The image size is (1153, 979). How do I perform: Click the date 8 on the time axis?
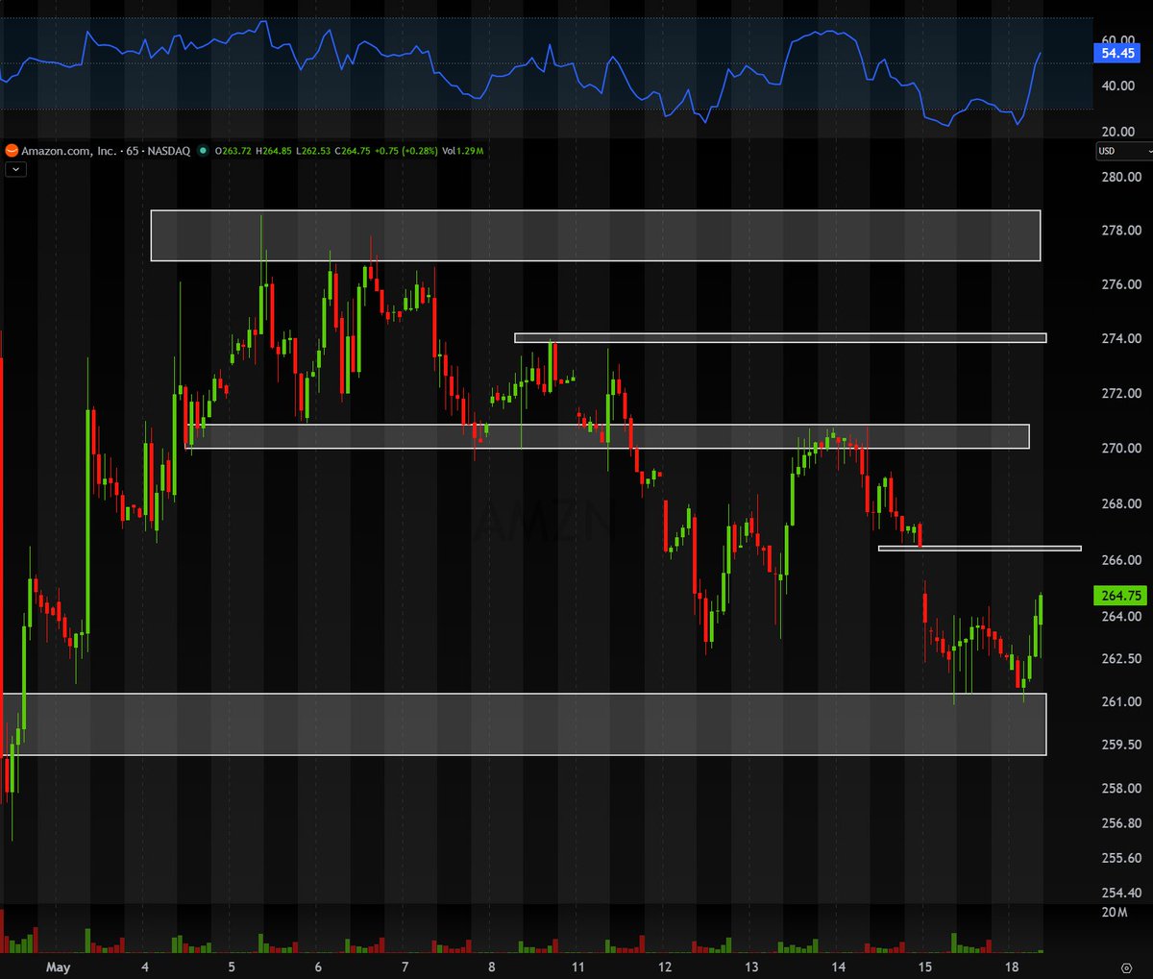click(x=491, y=967)
